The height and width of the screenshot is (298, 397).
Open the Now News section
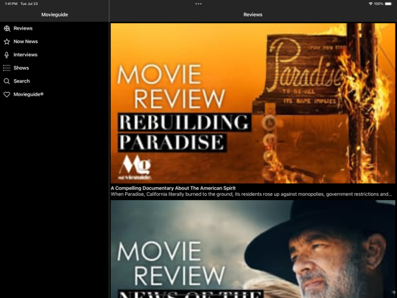[55, 42]
